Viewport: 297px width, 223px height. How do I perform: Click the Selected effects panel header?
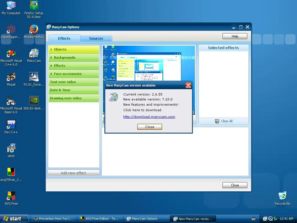pyautogui.click(x=224, y=48)
